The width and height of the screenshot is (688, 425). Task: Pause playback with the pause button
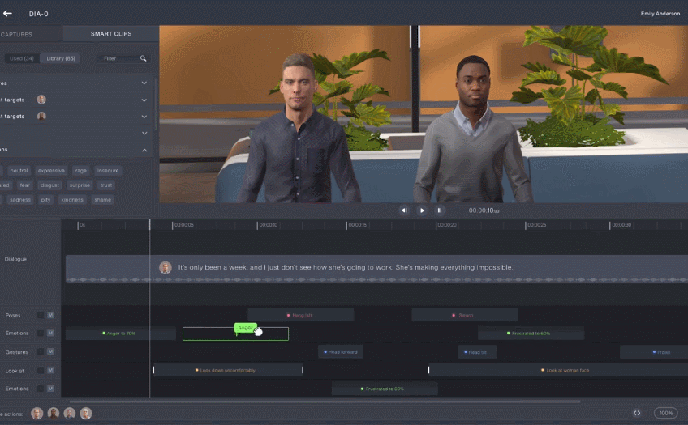(440, 210)
